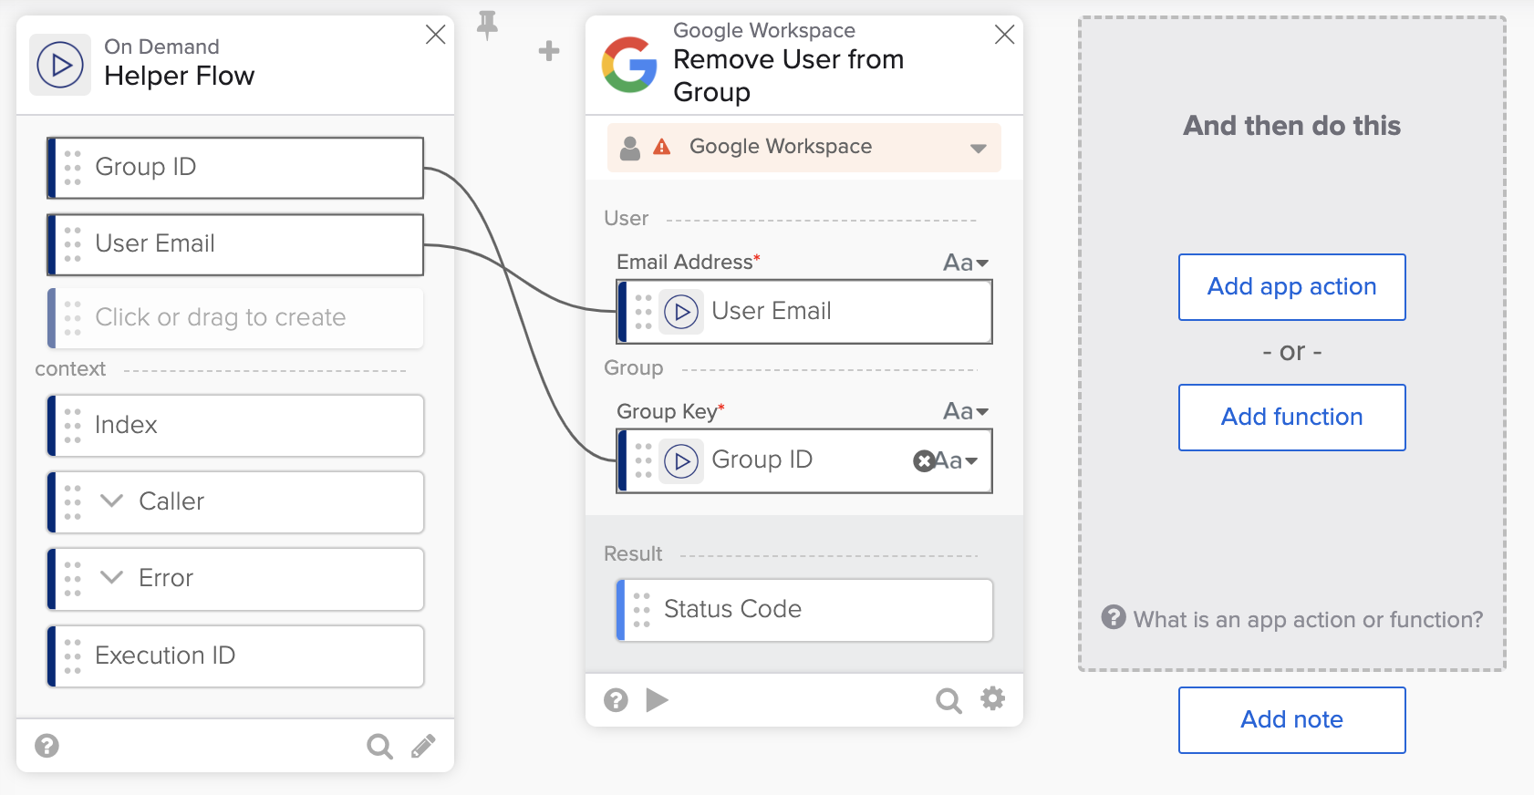The image size is (1534, 795).
Task: Run the Remove User from Group card
Action: [x=658, y=700]
